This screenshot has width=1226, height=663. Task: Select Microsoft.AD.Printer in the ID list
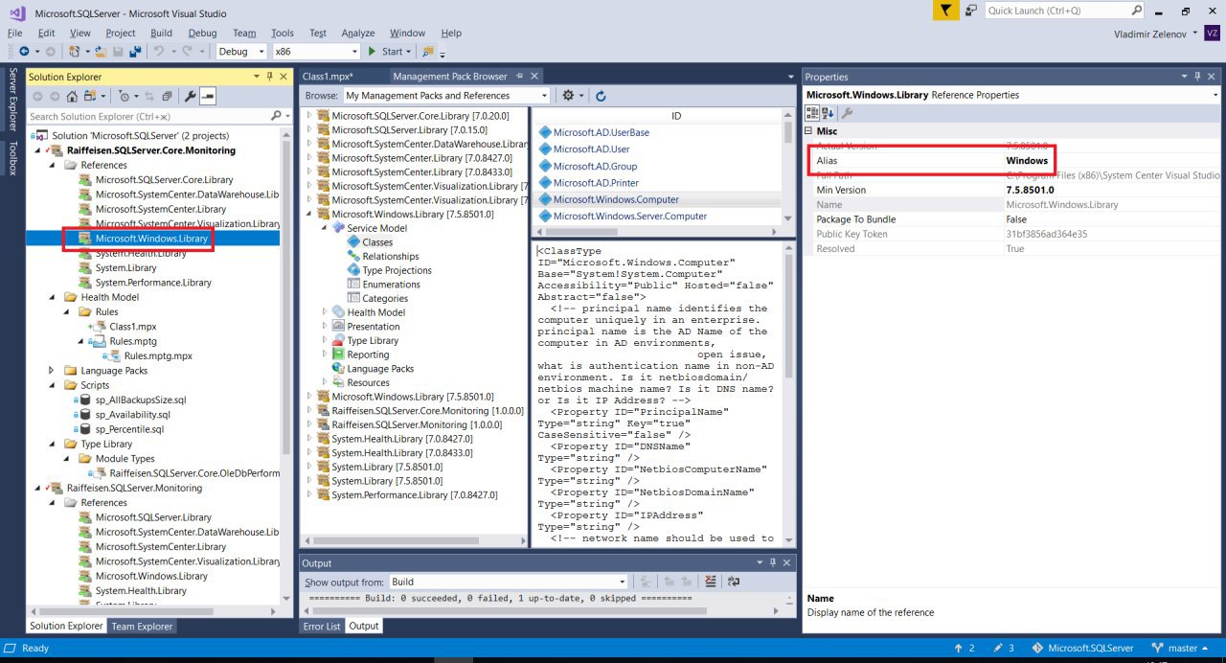(596, 183)
